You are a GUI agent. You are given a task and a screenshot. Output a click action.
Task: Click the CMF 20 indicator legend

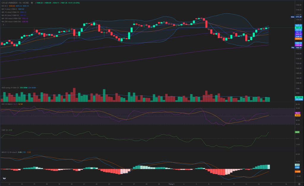tap(7, 130)
